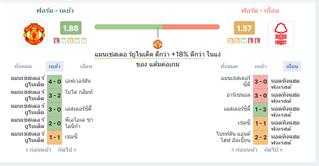Screen dimensions: 319x166
Task: Select the เหย้า tab under Manchester United
Action: pyautogui.click(x=54, y=66)
